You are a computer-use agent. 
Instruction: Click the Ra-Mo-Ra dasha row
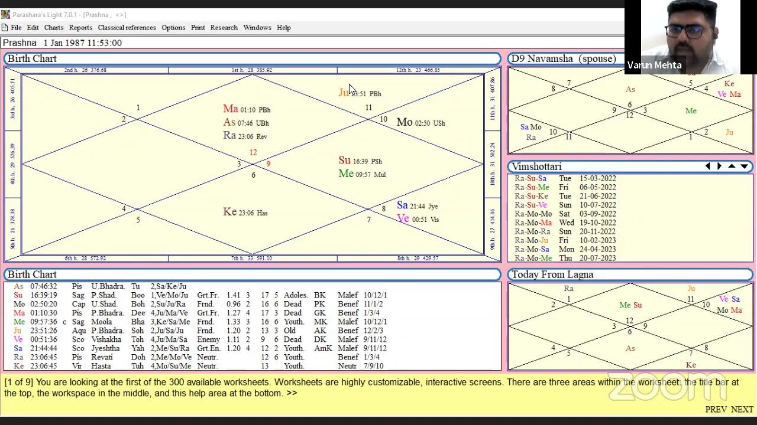coord(565,231)
